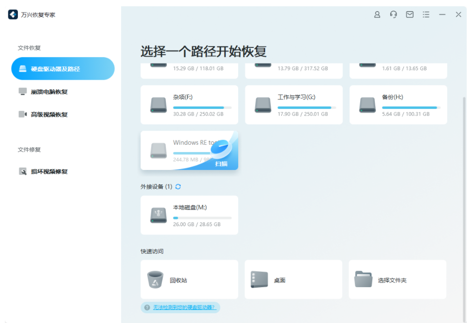The height and width of the screenshot is (323, 473).
Task: Select the 杂项(F:) drive
Action: [189, 105]
